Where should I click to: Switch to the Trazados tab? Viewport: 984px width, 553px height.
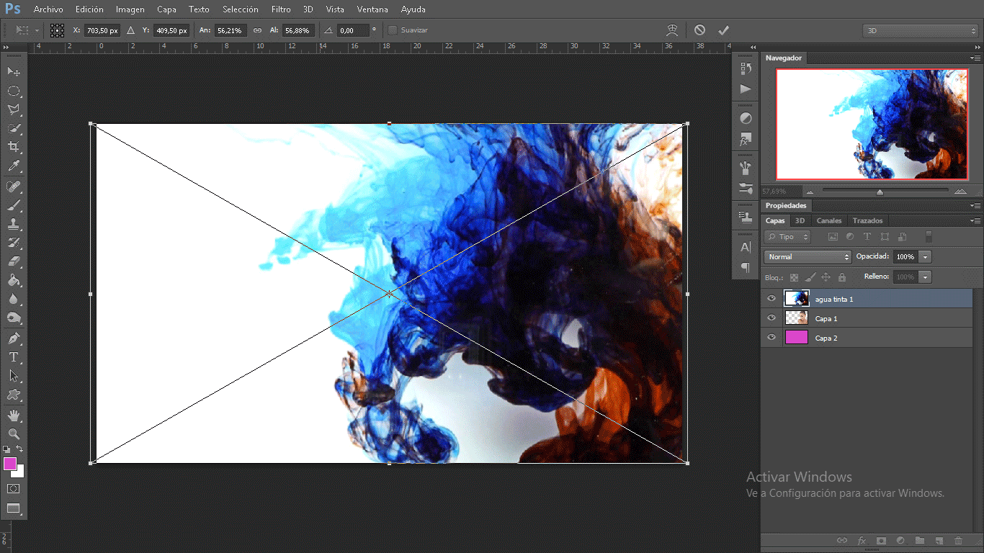(x=867, y=220)
